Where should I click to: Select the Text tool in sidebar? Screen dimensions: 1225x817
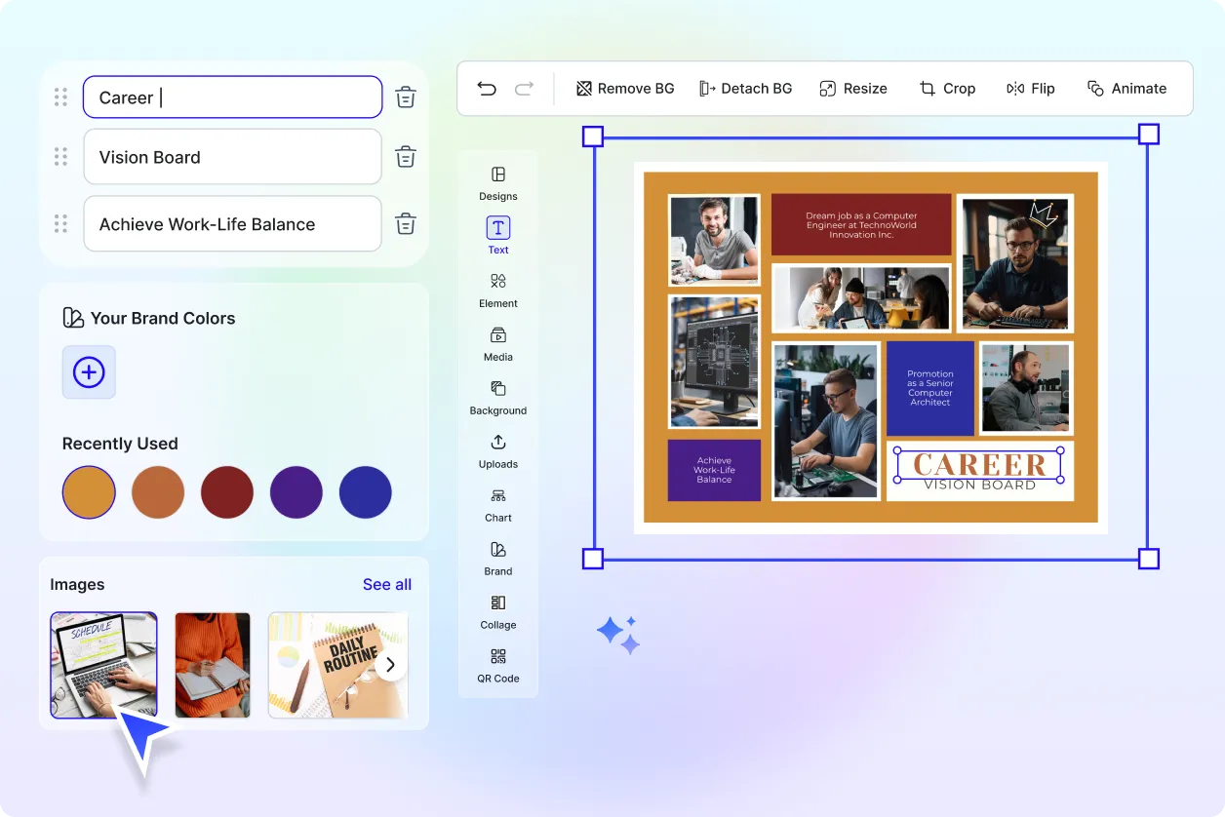[x=498, y=236]
